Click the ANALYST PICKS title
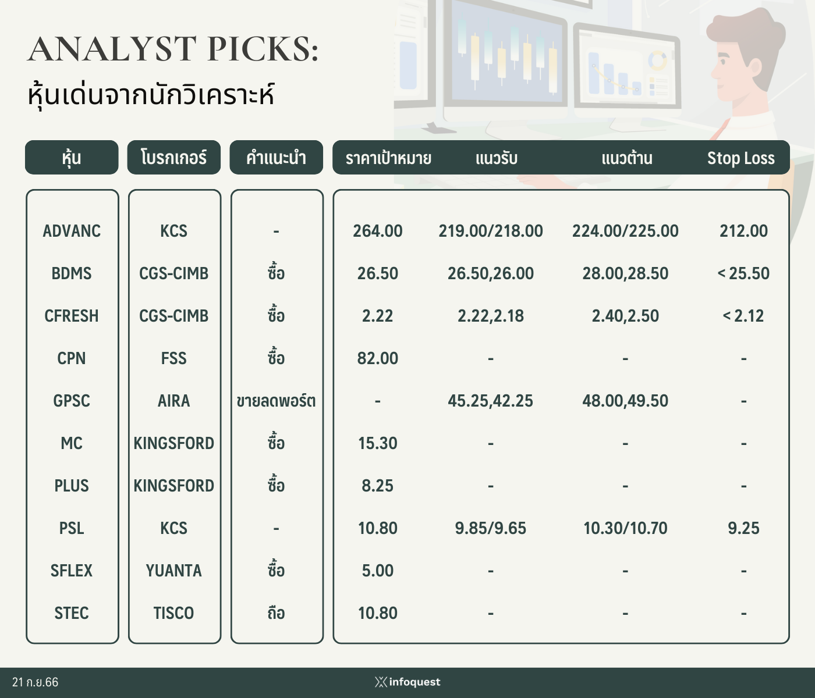 click(173, 49)
